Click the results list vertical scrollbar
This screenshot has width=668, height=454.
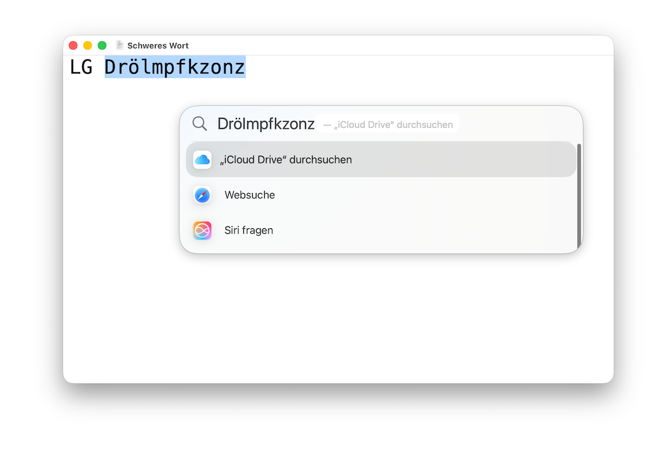[x=579, y=195]
